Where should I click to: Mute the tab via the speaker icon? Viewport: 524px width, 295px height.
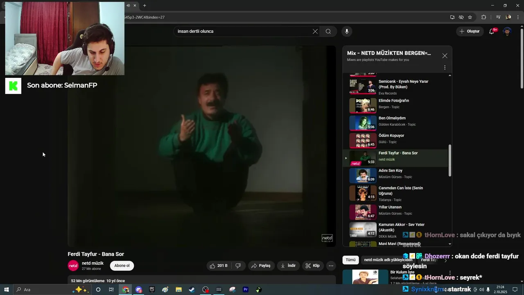(x=128, y=5)
